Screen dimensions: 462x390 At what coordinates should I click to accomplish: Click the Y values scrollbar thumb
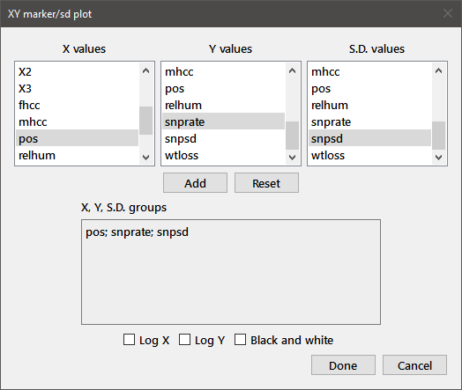pos(293,136)
